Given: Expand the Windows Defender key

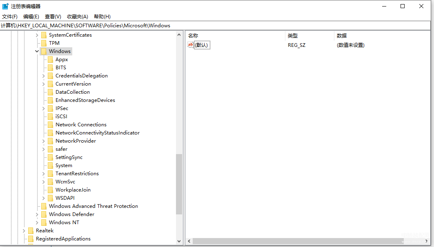Looking at the screenshot, I should pos(37,214).
